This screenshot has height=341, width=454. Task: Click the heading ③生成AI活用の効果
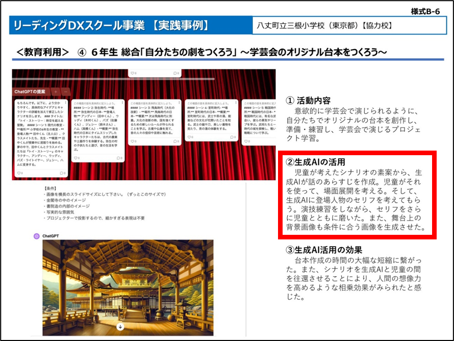point(324,250)
